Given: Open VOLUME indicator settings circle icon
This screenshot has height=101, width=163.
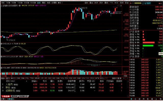Looking at the screenshot, I should point(2,68).
